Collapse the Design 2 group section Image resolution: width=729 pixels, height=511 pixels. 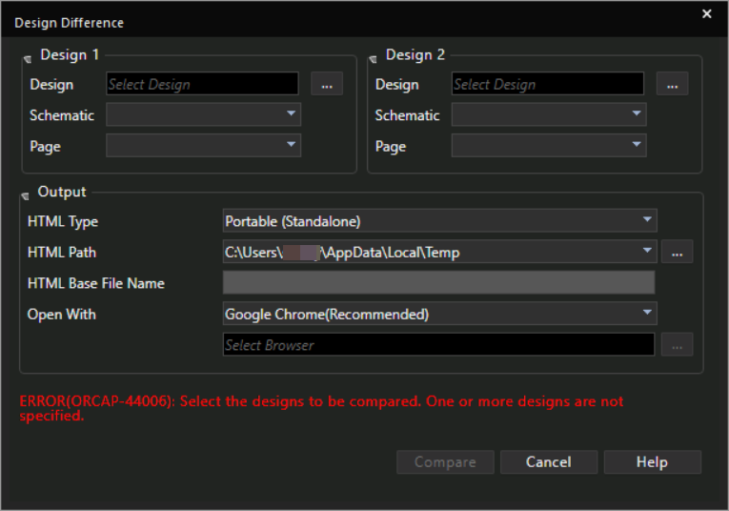click(x=373, y=58)
